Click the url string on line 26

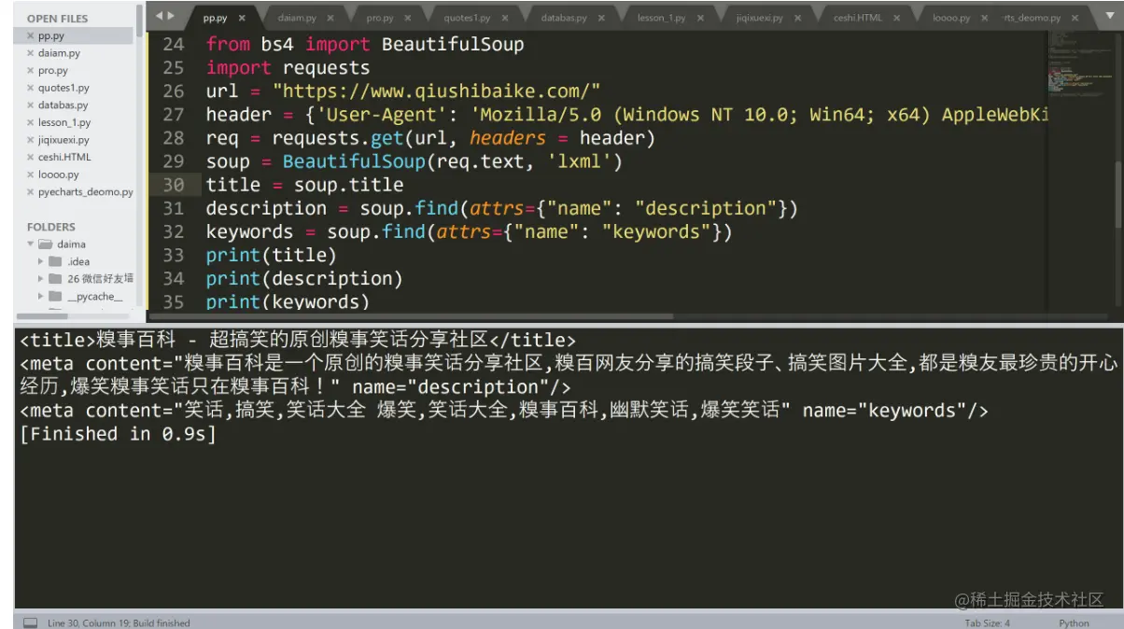point(437,91)
